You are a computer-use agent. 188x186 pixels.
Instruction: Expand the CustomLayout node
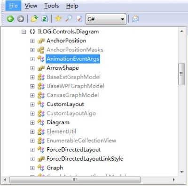[x=32, y=105]
